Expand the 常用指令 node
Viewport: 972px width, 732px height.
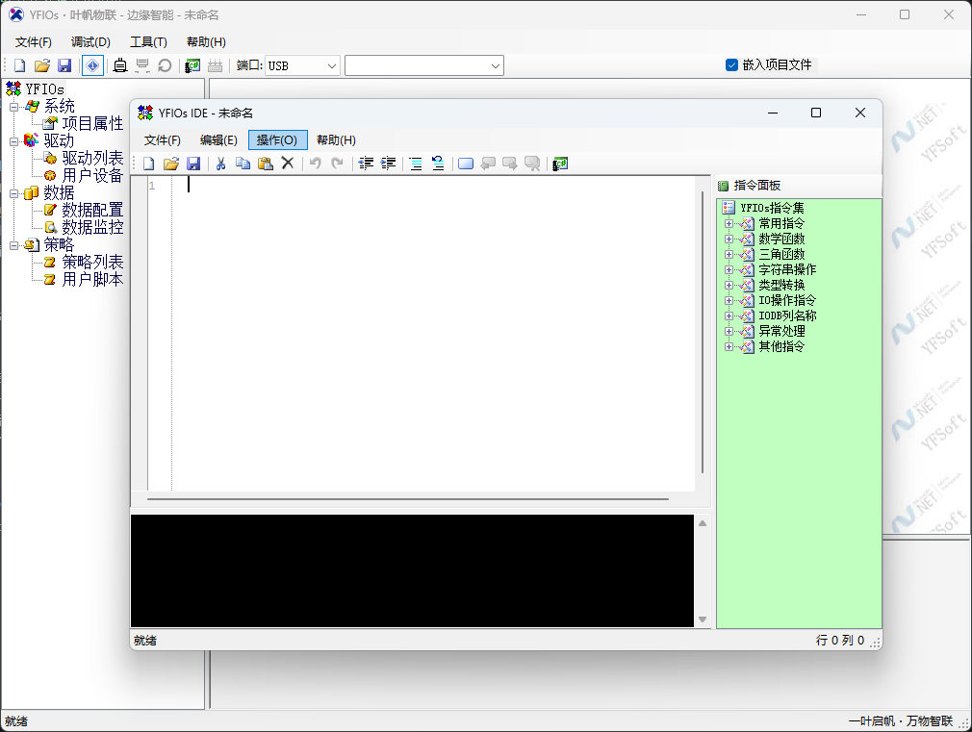(x=729, y=224)
